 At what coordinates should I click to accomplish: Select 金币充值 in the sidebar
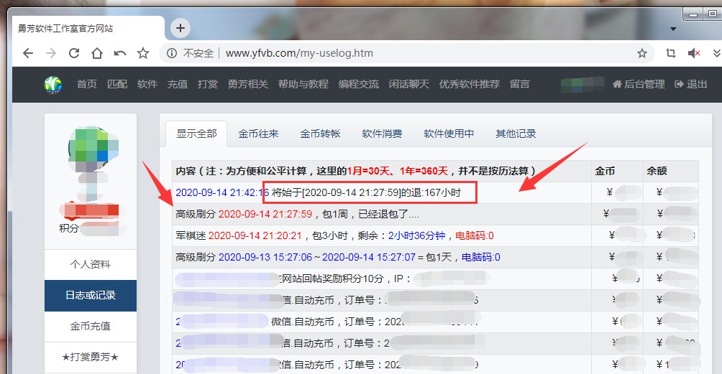pos(91,326)
